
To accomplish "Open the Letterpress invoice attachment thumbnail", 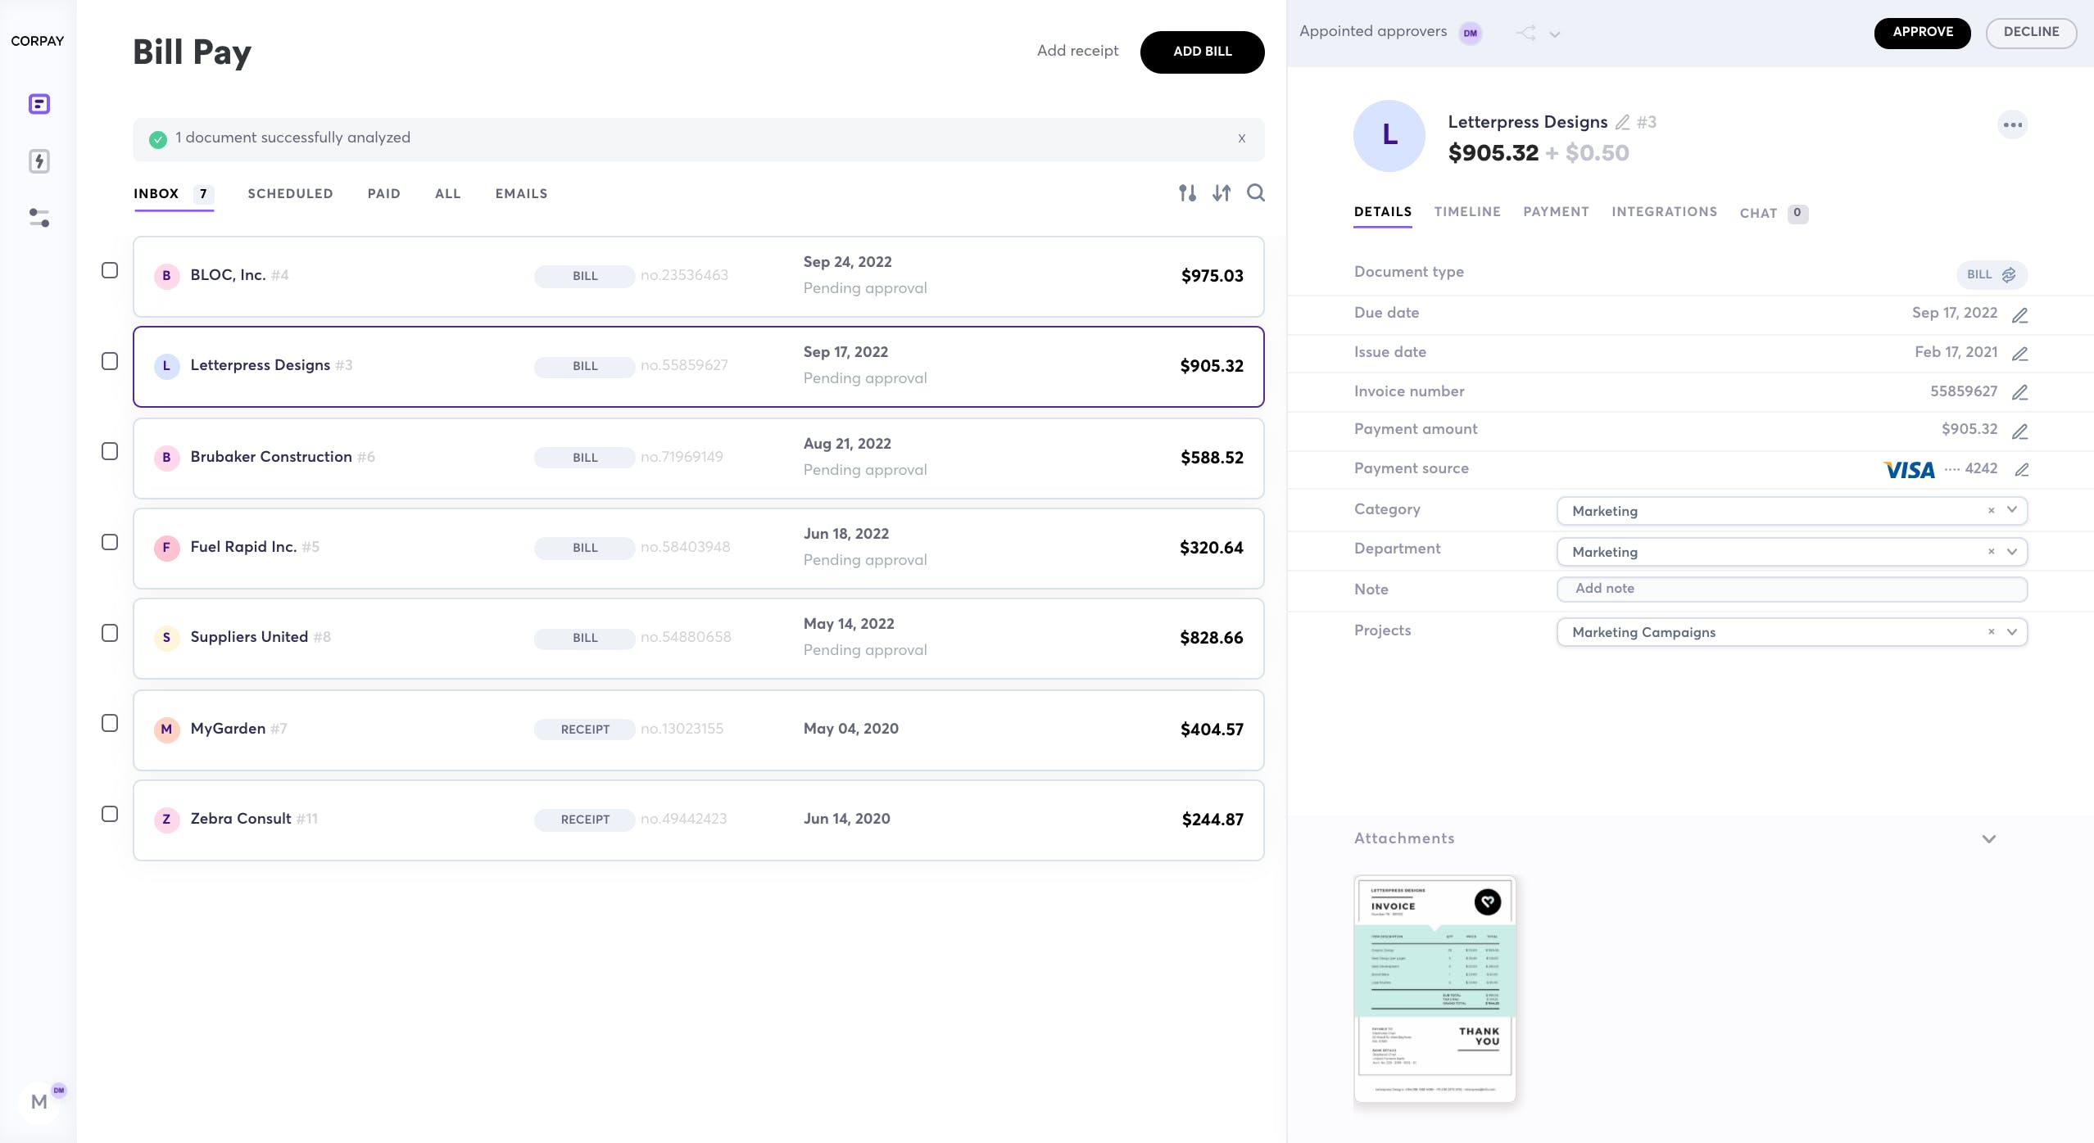I will (x=1435, y=988).
